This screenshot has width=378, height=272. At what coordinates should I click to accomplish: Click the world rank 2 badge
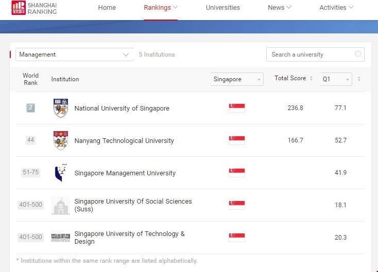pyautogui.click(x=30, y=108)
